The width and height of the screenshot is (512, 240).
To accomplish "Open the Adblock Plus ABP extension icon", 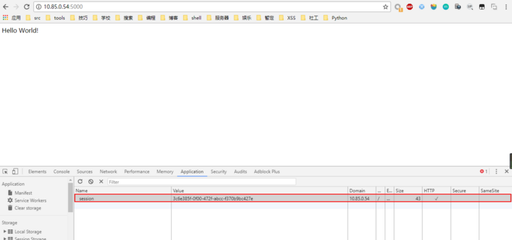I will click(x=410, y=7).
